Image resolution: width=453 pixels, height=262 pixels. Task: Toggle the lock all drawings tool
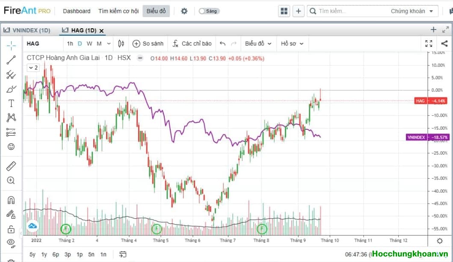coord(11,229)
